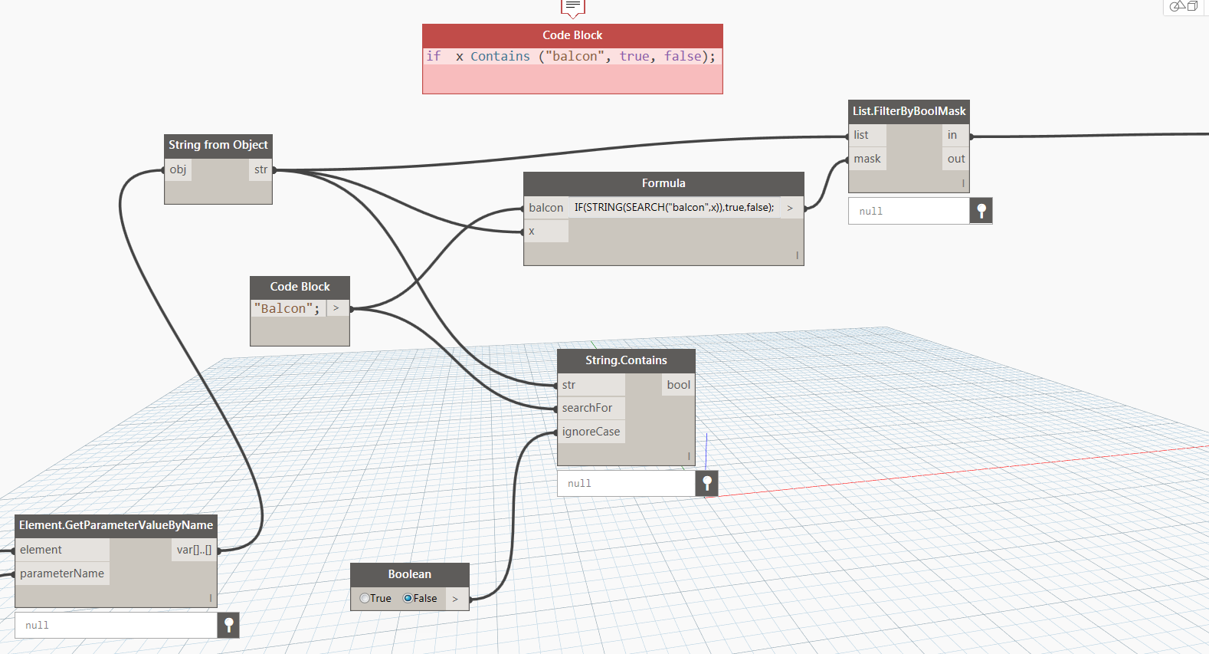Viewport: 1209px width, 654px height.
Task: Pin the List.FilterByBoolMask preview bubble
Action: tap(981, 211)
